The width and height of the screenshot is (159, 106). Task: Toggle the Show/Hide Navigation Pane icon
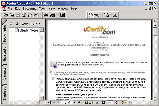[63, 15]
